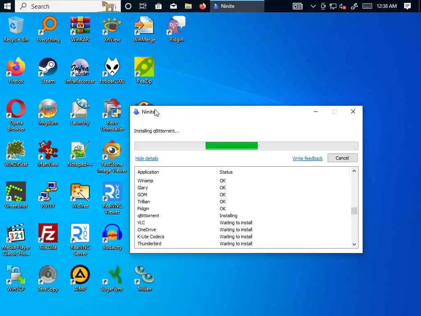Viewport: 421px width, 316px height.
Task: Select the Firefox desktop shortcut
Action: click(x=16, y=71)
